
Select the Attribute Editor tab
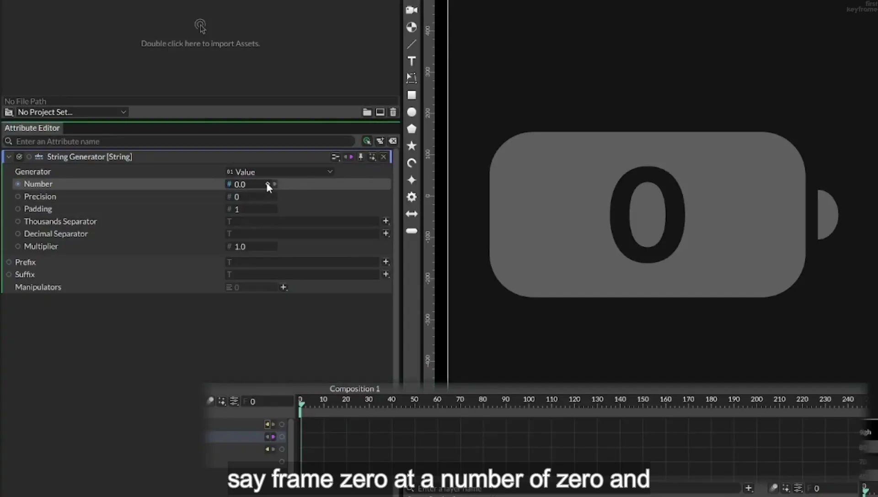(32, 128)
